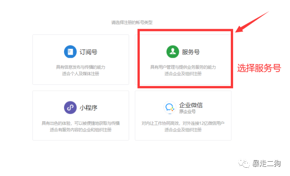290x176 pixels.
Task: Click the purple 小程序 logo icon
Action: tap(70, 108)
